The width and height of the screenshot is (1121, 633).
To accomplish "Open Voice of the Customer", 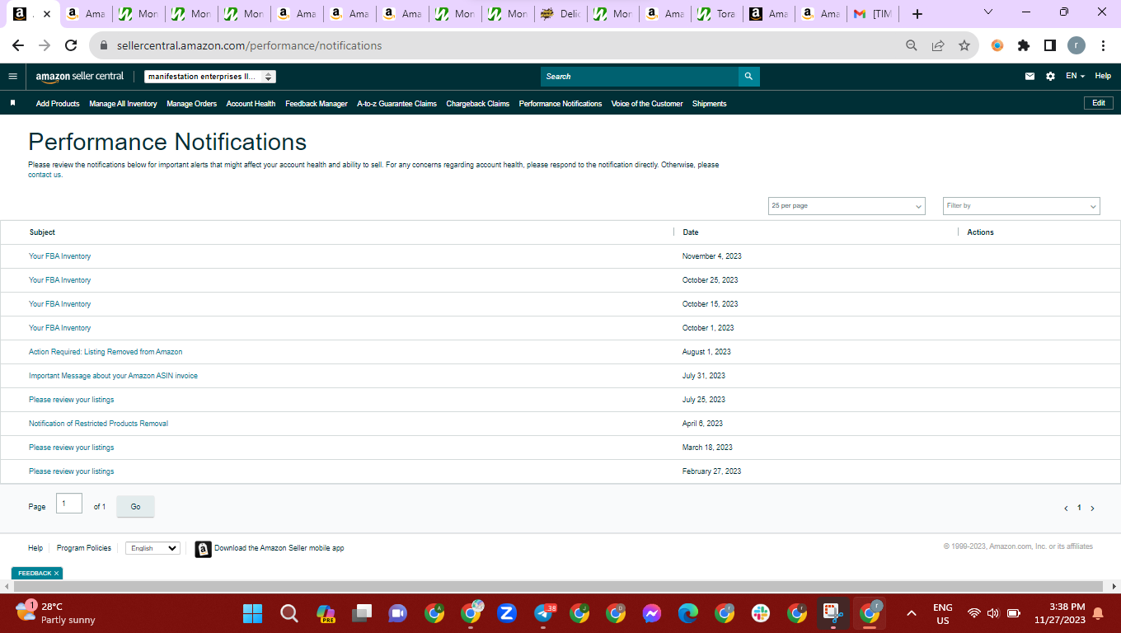I will [x=647, y=104].
